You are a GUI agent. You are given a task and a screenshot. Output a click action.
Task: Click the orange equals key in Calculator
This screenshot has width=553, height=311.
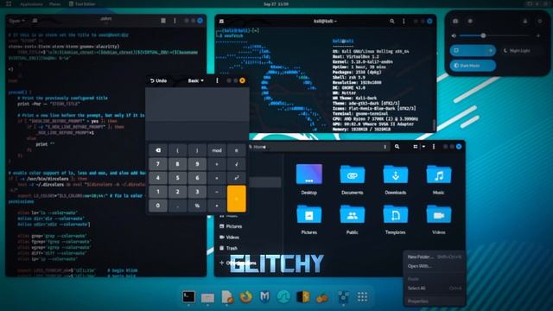pyautogui.click(x=236, y=199)
